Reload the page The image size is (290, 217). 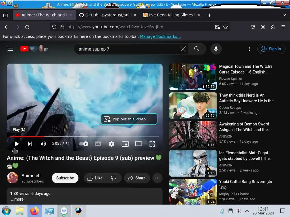coord(27,27)
